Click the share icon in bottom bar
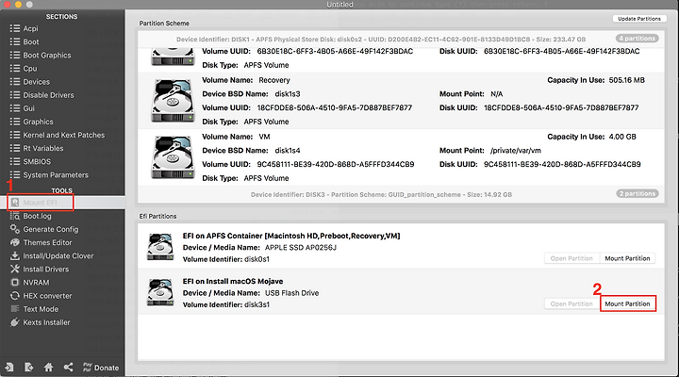The width and height of the screenshot is (679, 377). [x=68, y=368]
